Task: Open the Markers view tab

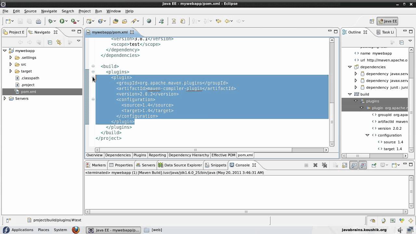Action: point(96,165)
